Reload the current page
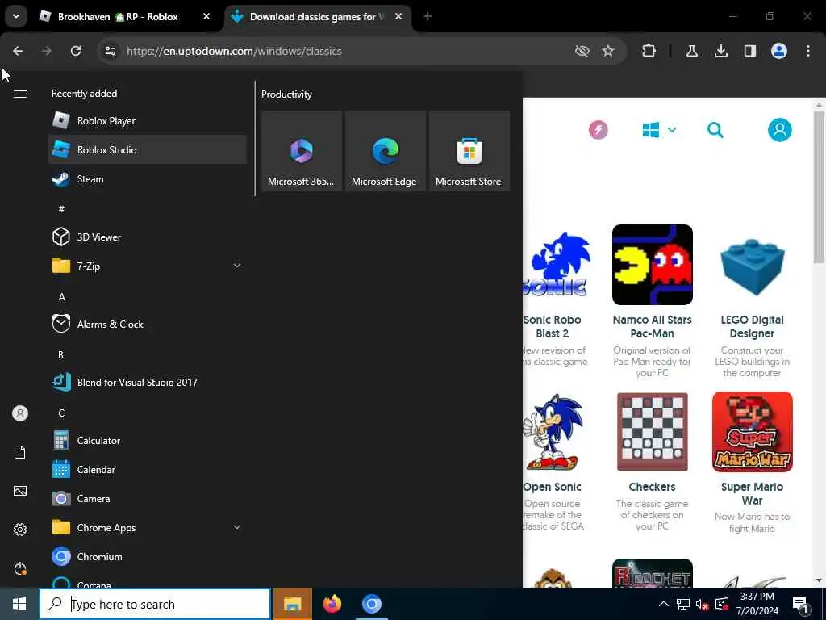 76,51
